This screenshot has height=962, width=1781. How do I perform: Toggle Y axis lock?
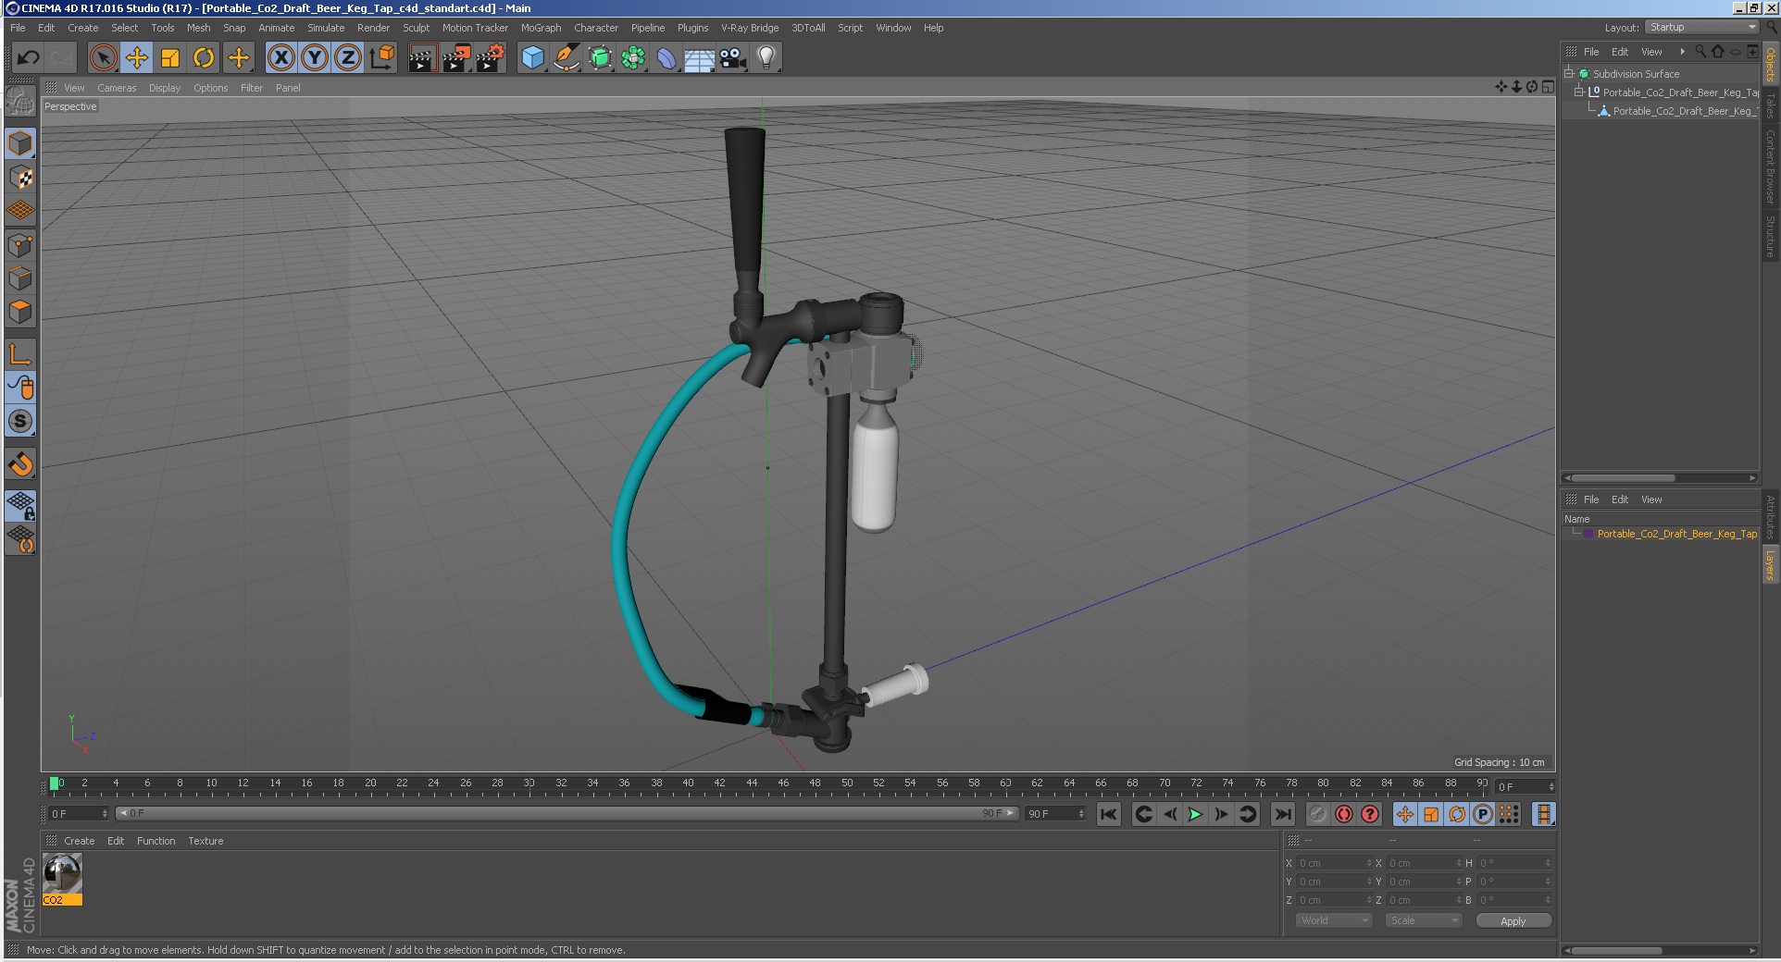pos(315,58)
